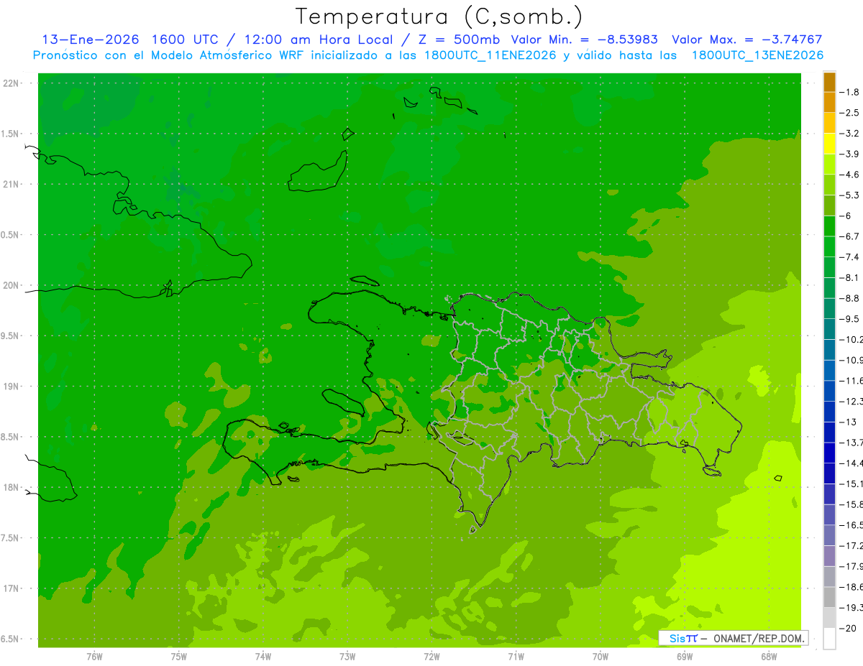Click the 'Temperatura (C,somb.)' chart title
This screenshot has width=863, height=666.
[x=439, y=17]
